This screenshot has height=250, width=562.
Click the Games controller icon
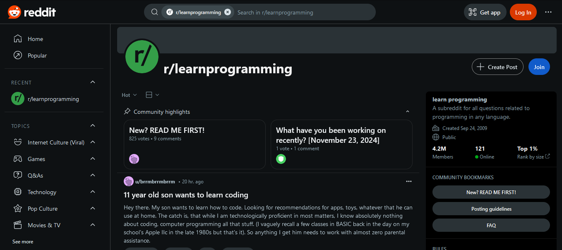(x=17, y=159)
